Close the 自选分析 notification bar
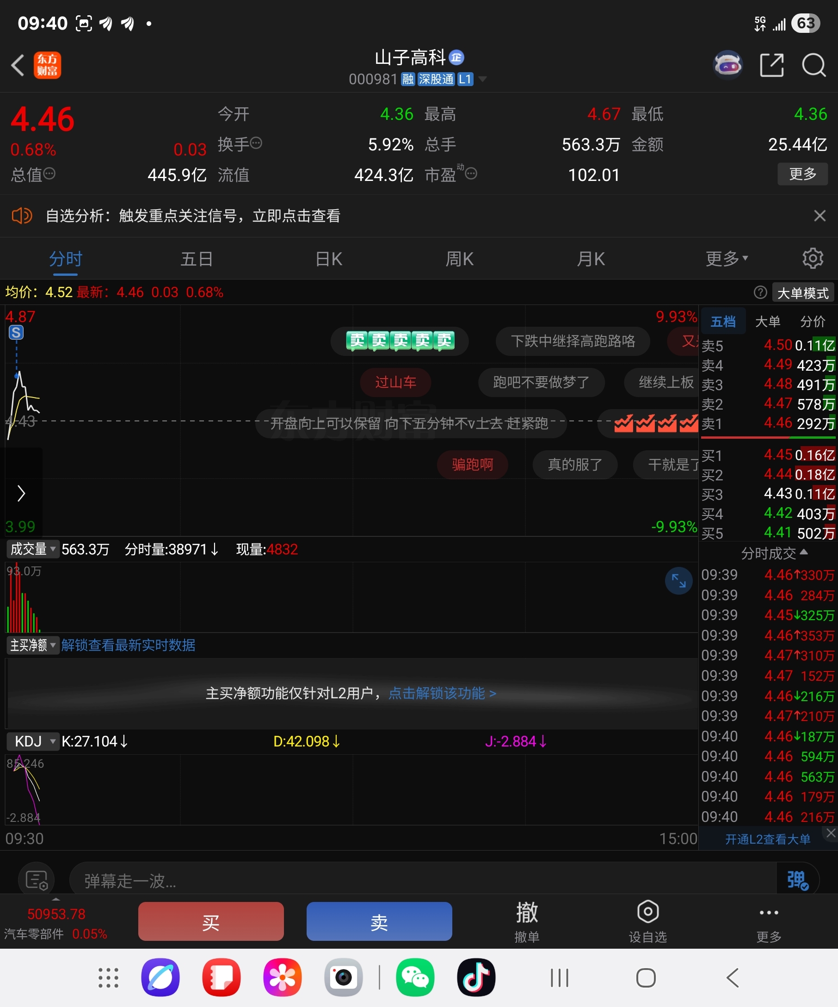Screen dimensions: 838x1007 [x=820, y=216]
